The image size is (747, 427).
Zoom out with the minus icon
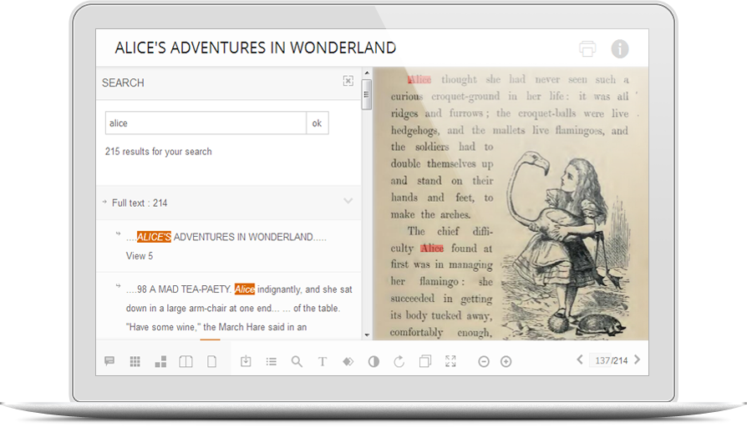tap(484, 362)
